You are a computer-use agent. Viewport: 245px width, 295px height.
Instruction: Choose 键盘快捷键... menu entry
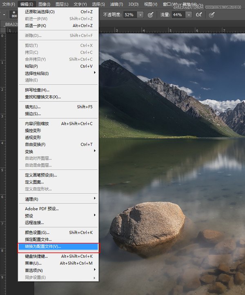pos(58,256)
